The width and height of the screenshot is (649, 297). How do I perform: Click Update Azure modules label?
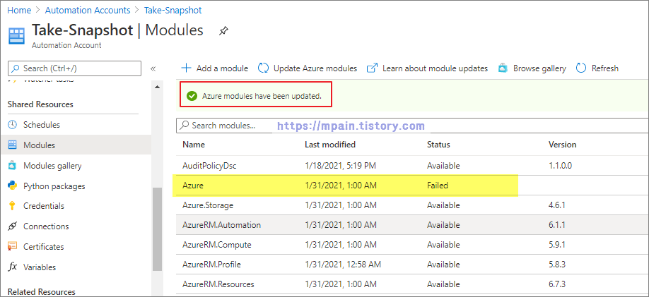(x=315, y=68)
